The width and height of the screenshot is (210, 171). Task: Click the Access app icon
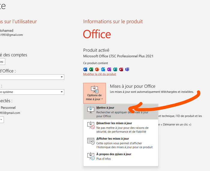tap(121, 69)
